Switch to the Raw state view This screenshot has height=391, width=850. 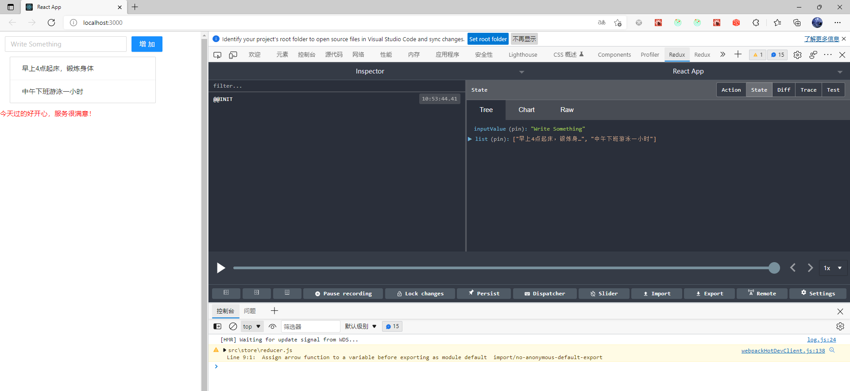click(x=567, y=110)
